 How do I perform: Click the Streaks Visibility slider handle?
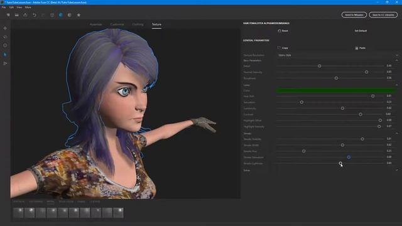pyautogui.click(x=362, y=139)
